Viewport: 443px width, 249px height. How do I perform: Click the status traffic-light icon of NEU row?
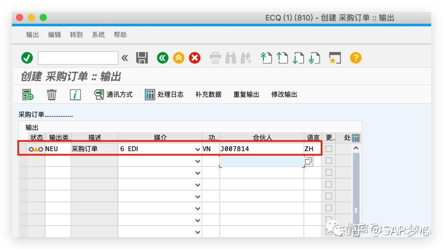pyautogui.click(x=36, y=149)
